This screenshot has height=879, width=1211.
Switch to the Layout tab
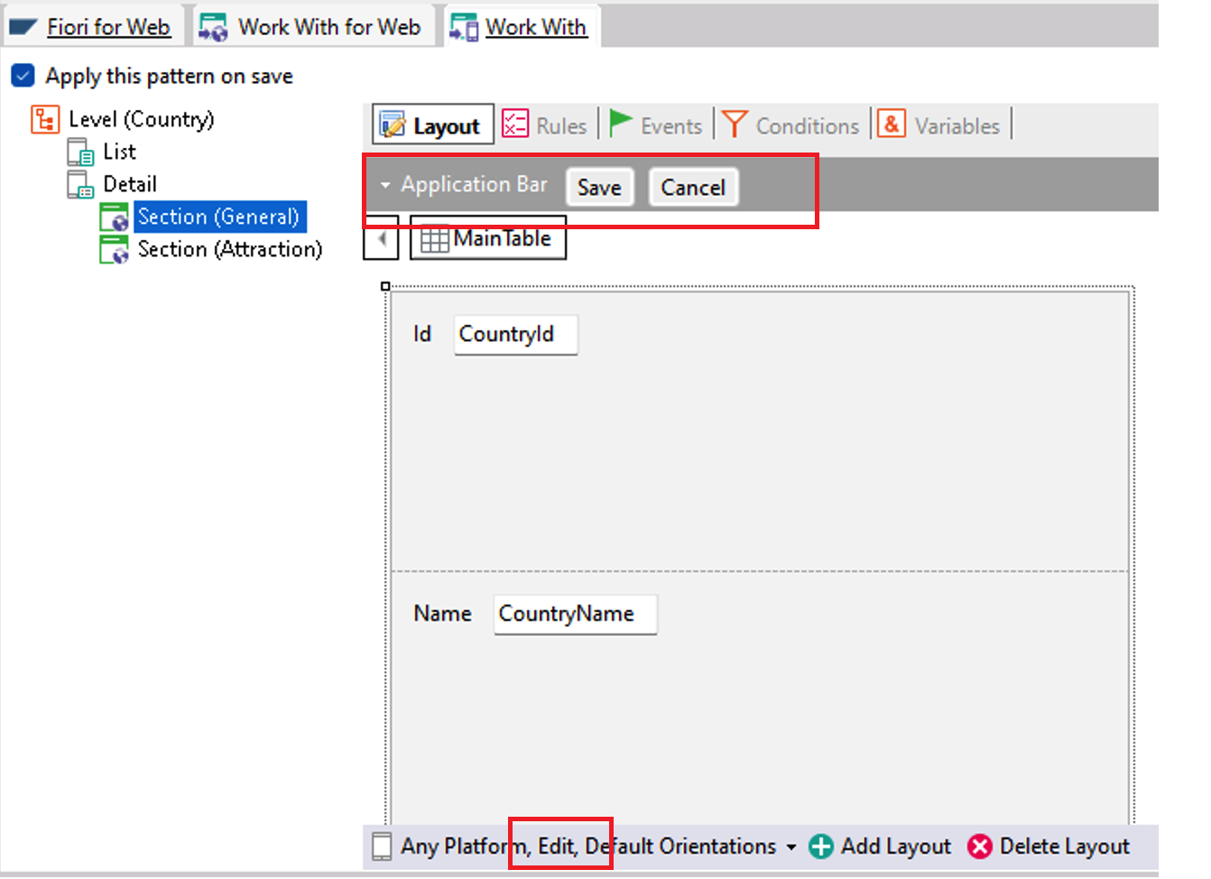[433, 125]
